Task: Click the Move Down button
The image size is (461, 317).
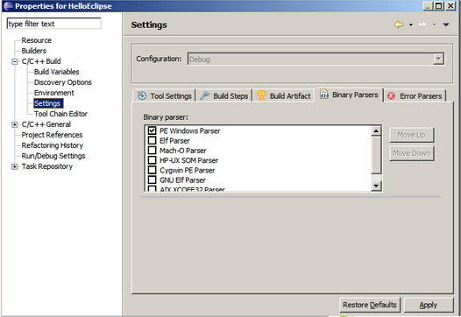Action: pyautogui.click(x=411, y=153)
